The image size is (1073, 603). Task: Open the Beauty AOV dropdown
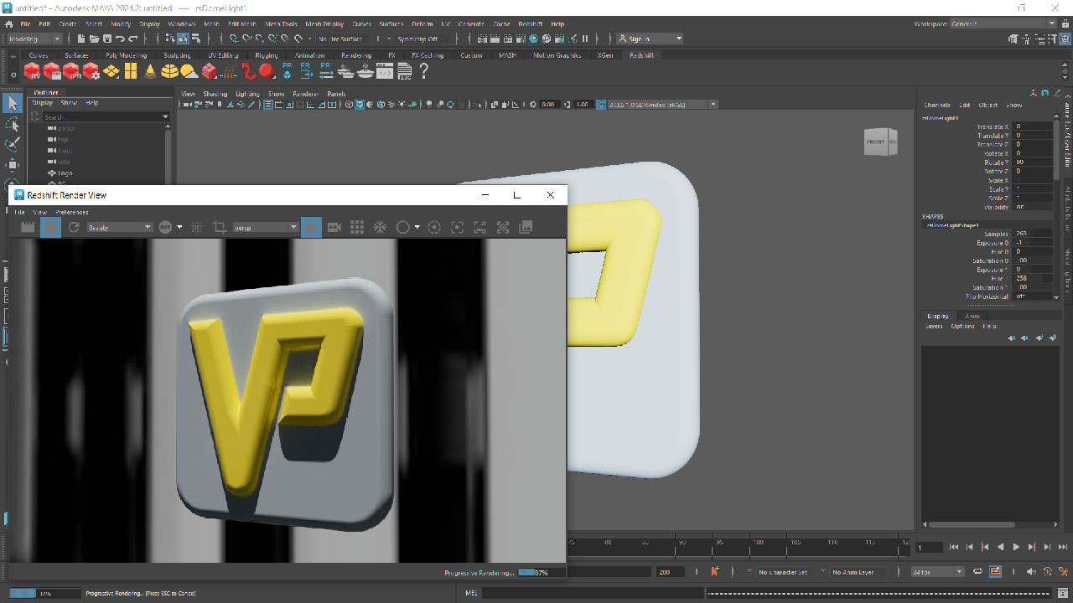click(119, 227)
